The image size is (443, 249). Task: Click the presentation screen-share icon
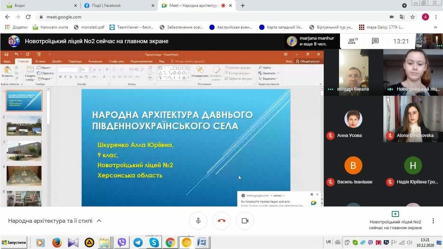pyautogui.click(x=395, y=214)
